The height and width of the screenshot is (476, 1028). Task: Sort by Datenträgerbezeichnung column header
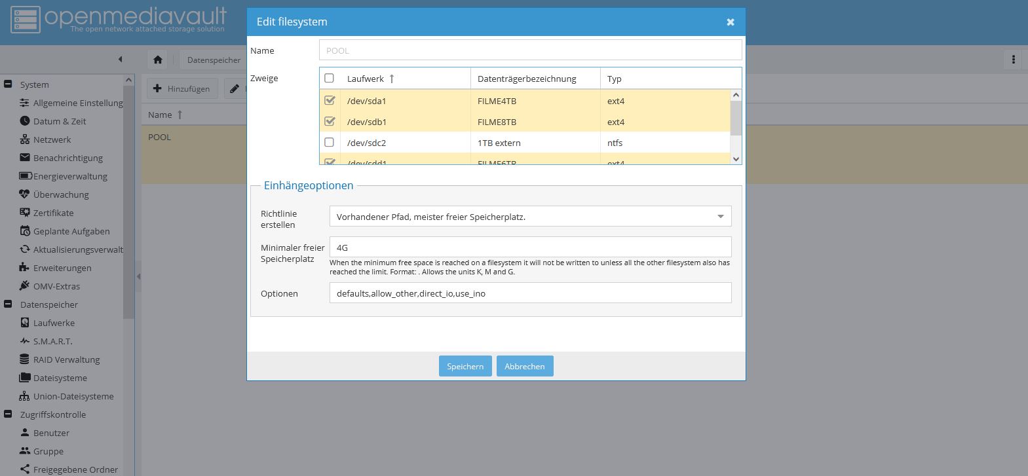pyautogui.click(x=535, y=79)
